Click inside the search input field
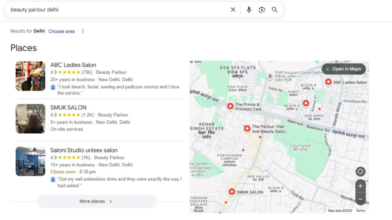 tap(115, 10)
